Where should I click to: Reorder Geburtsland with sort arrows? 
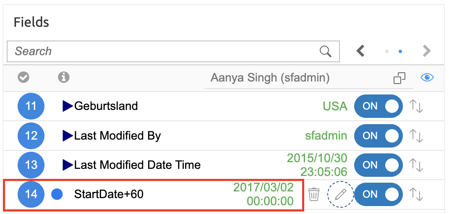(416, 106)
